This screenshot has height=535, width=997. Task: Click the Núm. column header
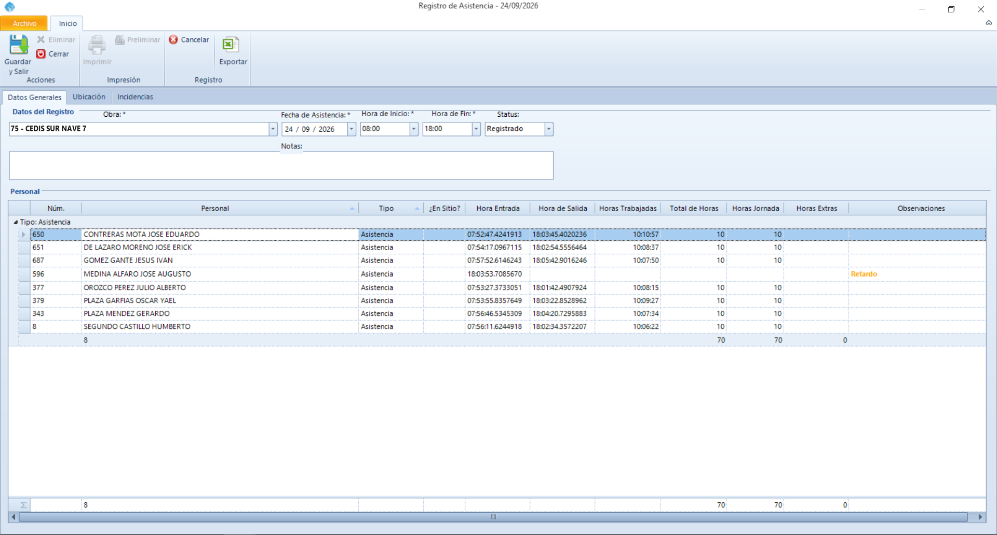tap(56, 208)
